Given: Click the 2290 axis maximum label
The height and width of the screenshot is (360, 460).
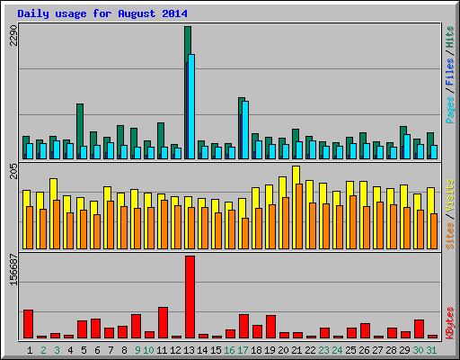Looking at the screenshot, I should pos(13,35).
